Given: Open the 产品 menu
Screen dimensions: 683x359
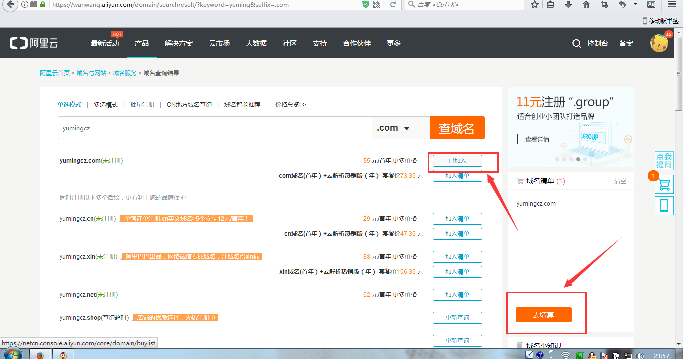Looking at the screenshot, I should coord(142,43).
